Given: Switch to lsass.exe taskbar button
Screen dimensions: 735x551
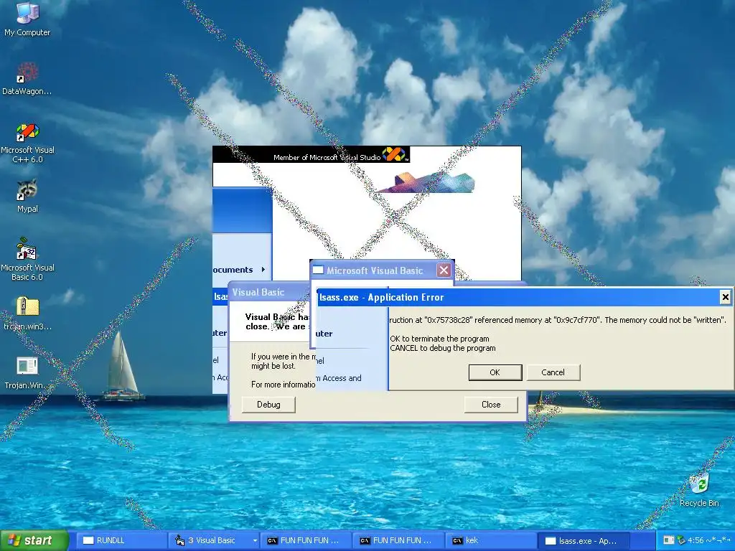Looking at the screenshot, I should [584, 541].
